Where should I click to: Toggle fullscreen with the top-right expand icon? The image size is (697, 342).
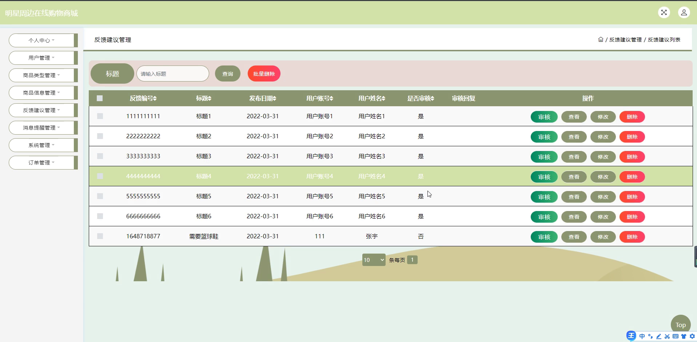[664, 12]
